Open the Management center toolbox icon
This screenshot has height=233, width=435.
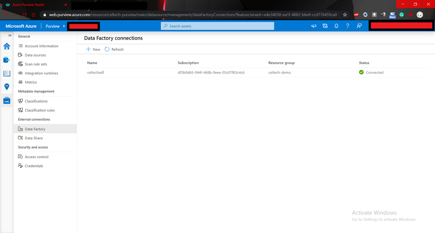coord(7,100)
